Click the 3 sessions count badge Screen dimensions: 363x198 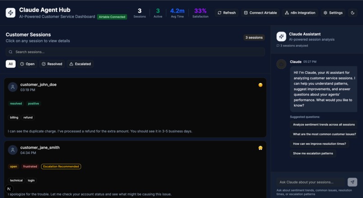pos(254,37)
